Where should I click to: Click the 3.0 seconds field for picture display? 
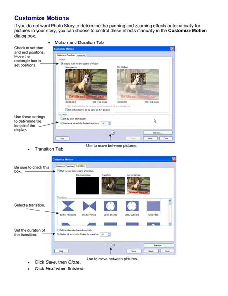(104, 123)
